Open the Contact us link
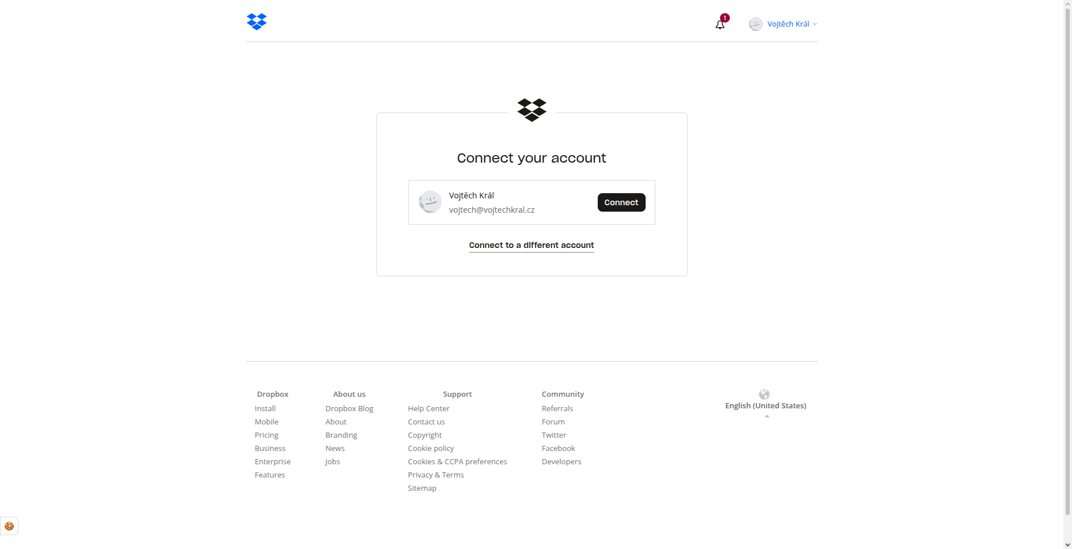 click(426, 422)
